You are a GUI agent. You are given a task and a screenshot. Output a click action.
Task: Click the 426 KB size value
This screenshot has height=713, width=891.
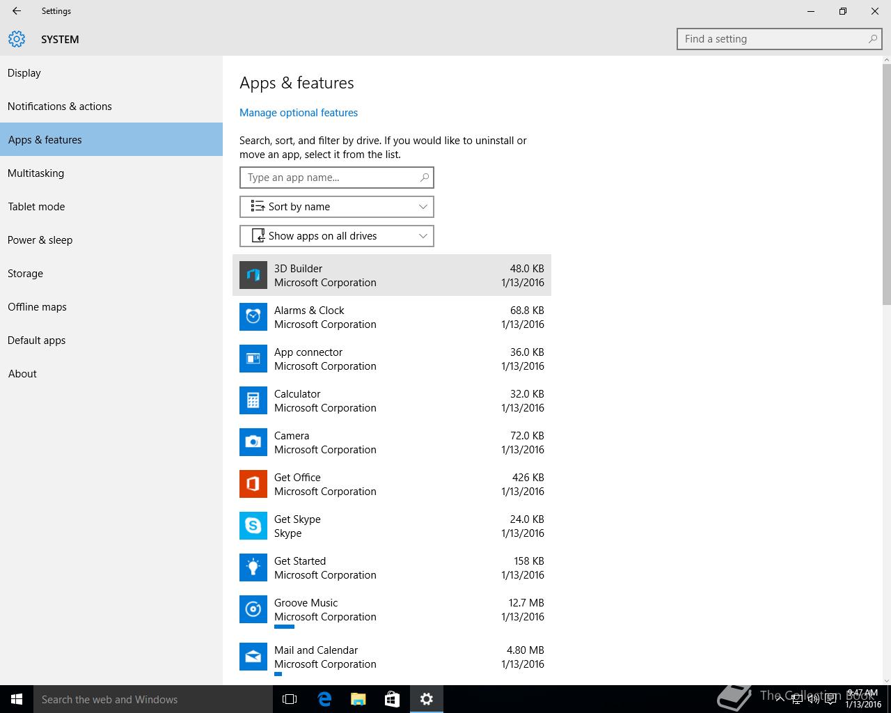528,478
